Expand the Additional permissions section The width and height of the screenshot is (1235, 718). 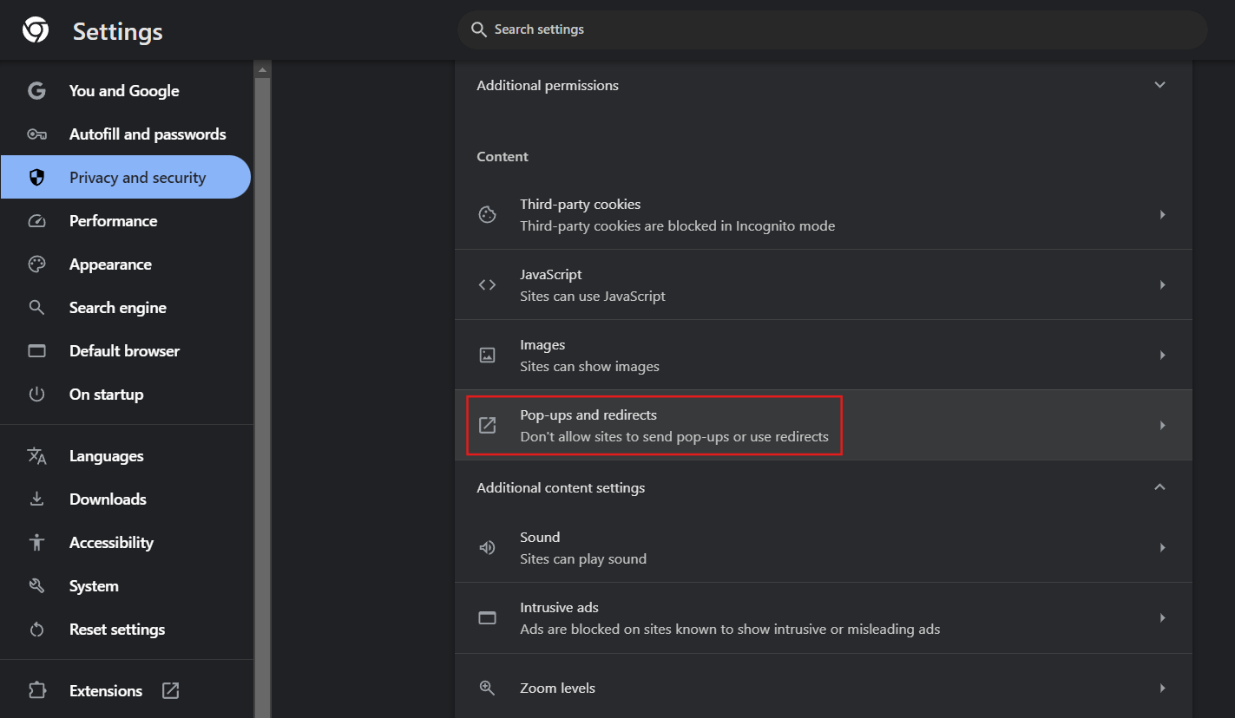1159,85
